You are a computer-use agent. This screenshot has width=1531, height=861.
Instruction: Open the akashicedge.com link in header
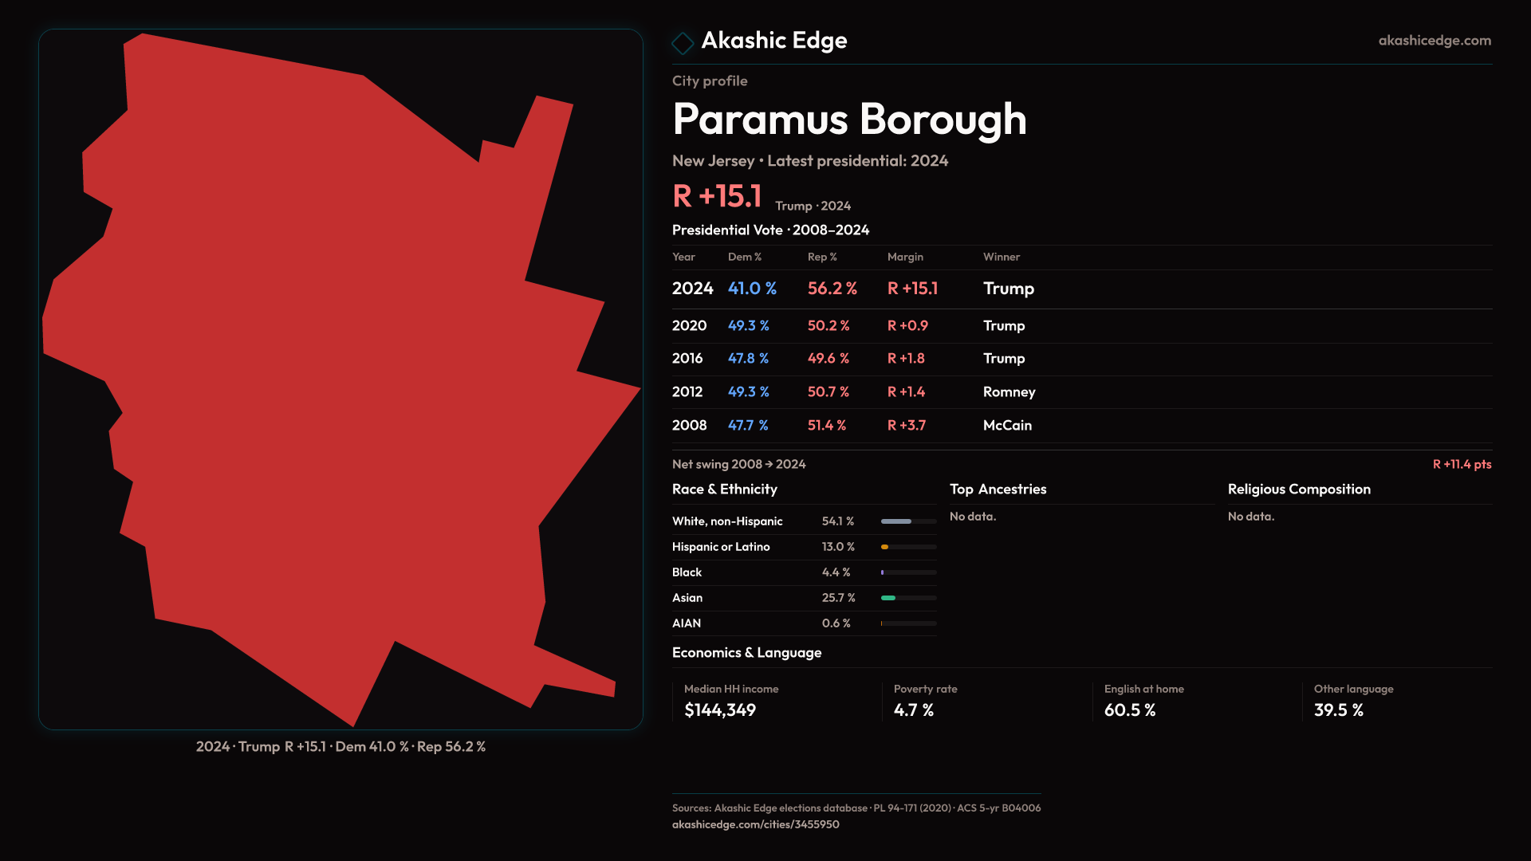[x=1434, y=41]
